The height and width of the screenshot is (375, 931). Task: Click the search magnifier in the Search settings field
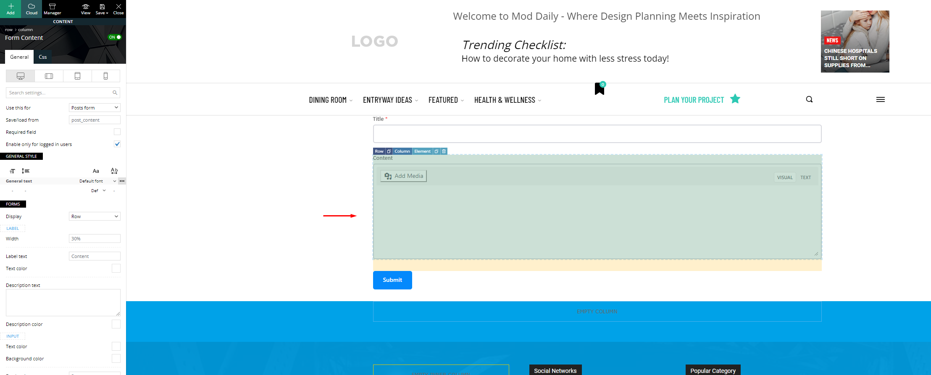[x=115, y=93]
